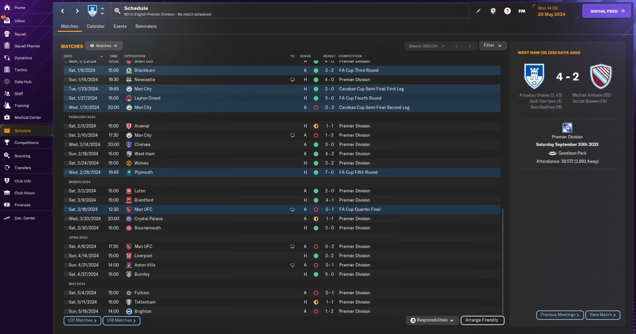Open the Inbox sidebar icon
This screenshot has width=636, height=334.
pos(7,21)
